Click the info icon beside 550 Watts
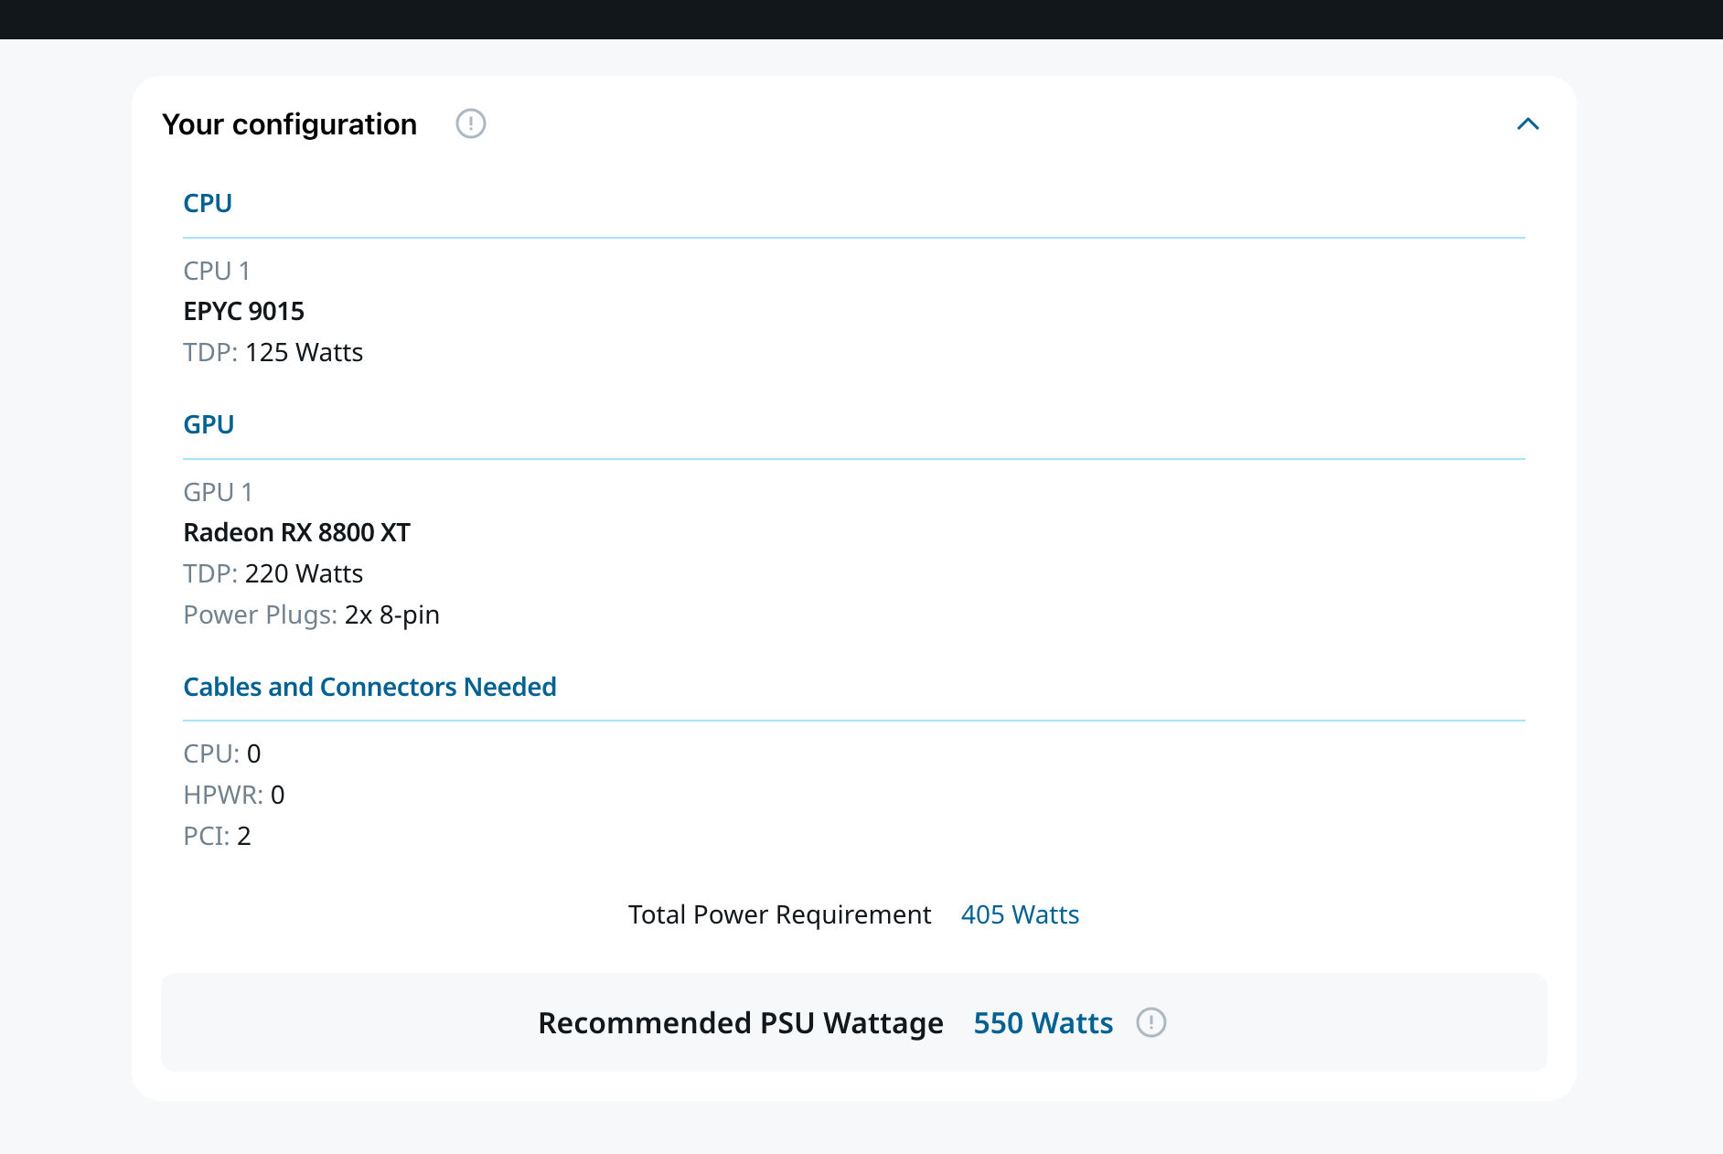1723x1154 pixels. (x=1151, y=1022)
